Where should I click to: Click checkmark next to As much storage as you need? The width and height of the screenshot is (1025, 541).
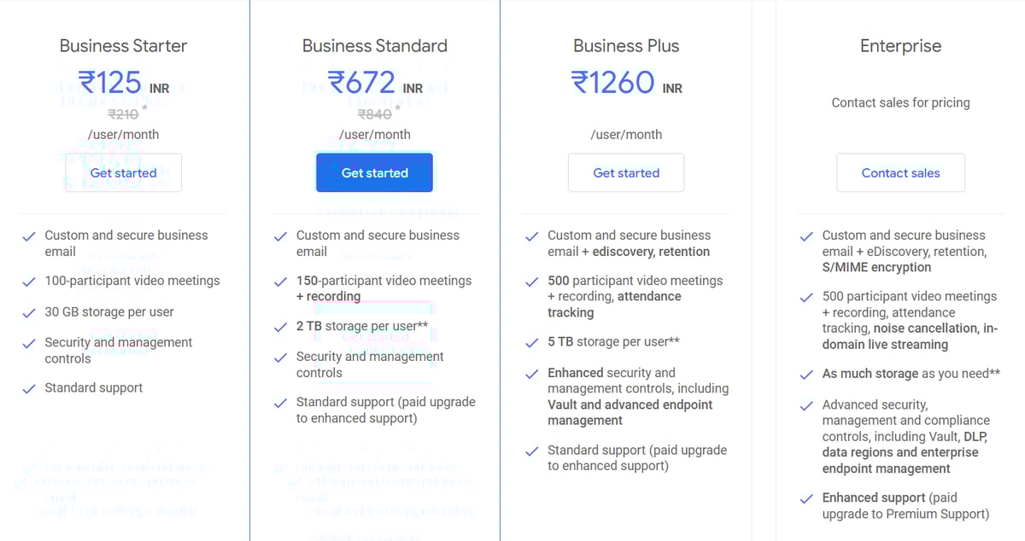point(806,375)
